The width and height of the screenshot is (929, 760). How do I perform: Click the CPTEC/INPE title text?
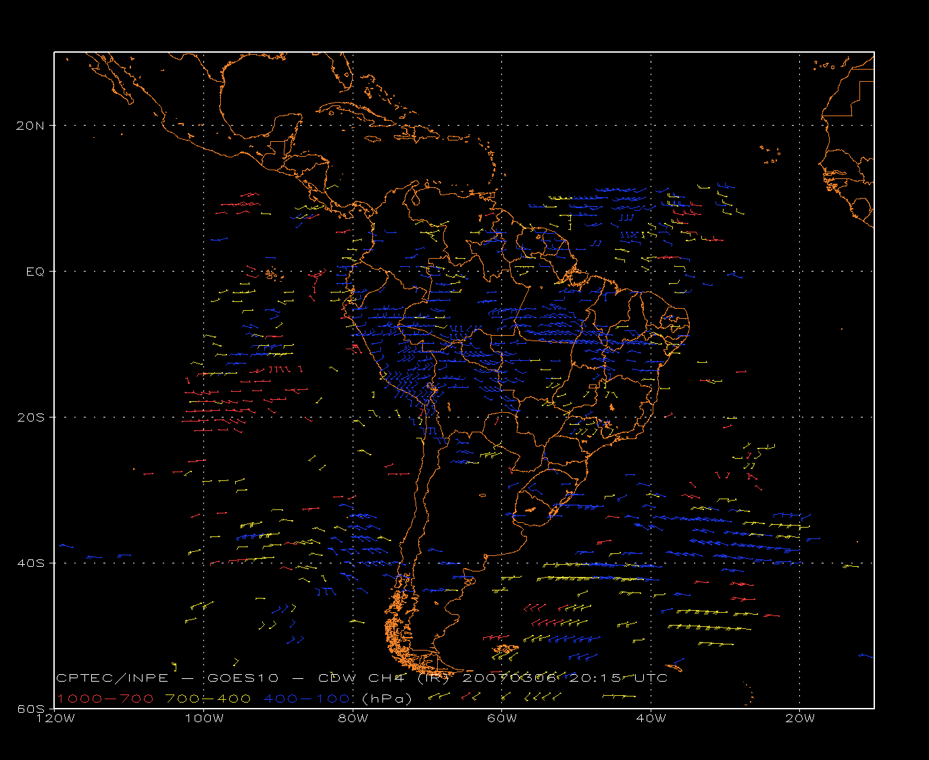coord(112,678)
